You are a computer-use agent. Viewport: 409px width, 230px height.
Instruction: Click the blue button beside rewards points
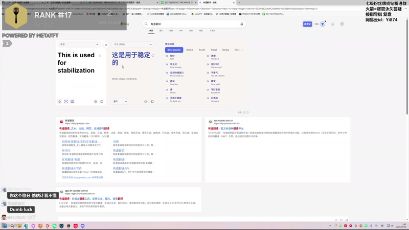coord(308,24)
